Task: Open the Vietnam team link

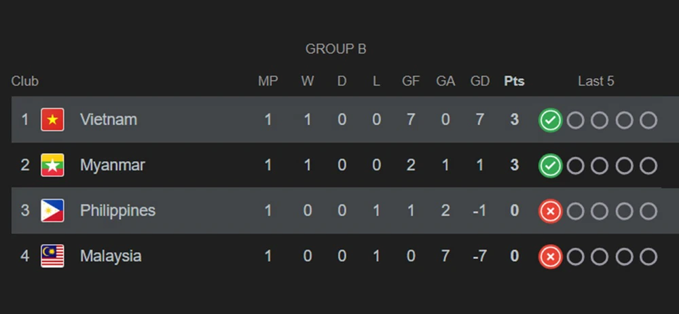Action: (109, 120)
